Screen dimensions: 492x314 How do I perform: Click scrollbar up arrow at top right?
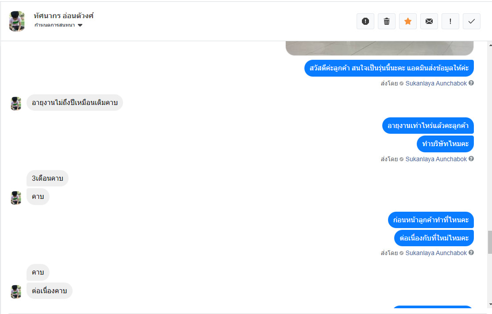click(x=490, y=45)
